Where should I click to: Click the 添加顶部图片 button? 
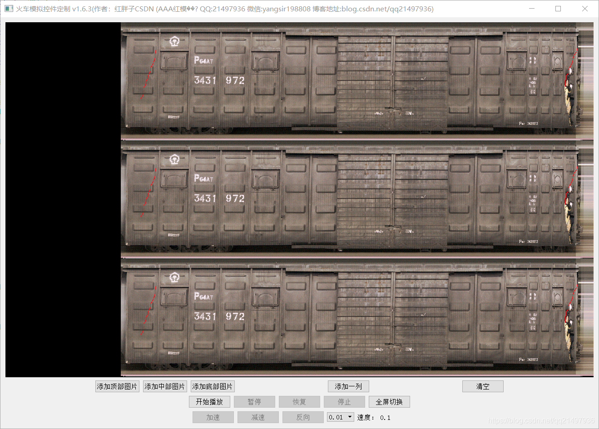[x=117, y=386]
